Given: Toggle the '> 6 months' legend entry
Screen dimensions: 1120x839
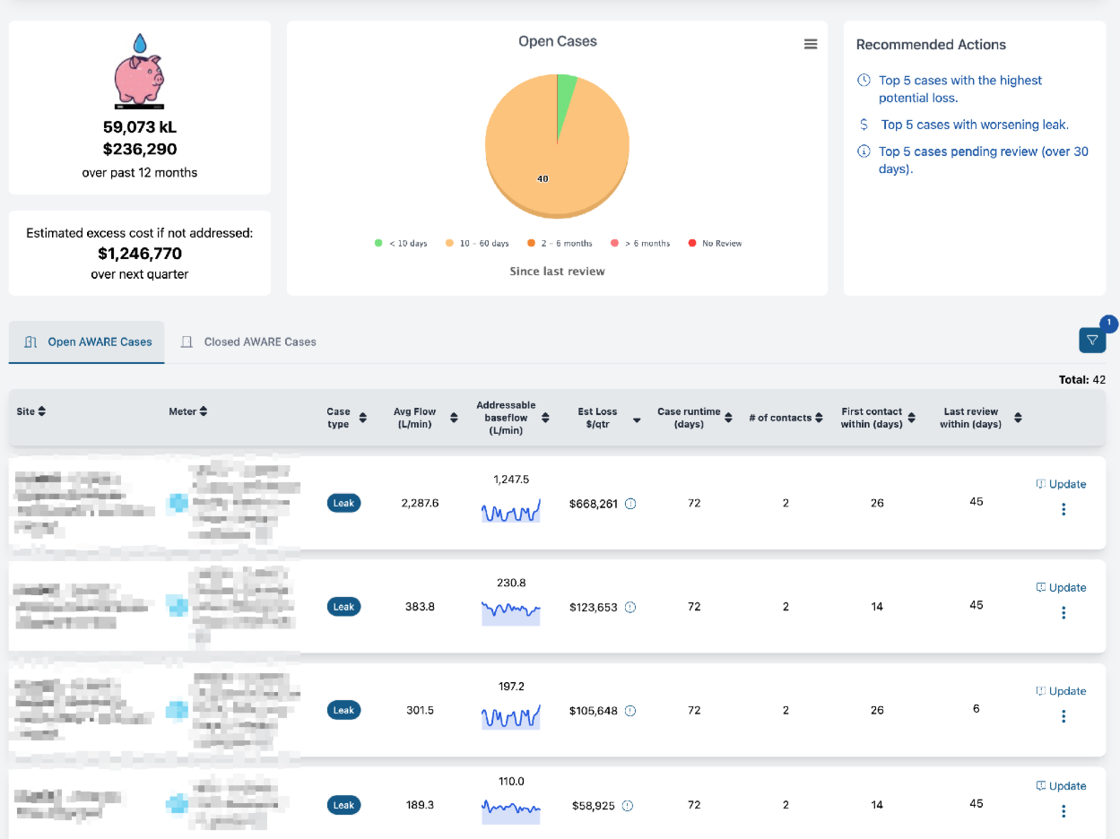Looking at the screenshot, I should click(640, 243).
